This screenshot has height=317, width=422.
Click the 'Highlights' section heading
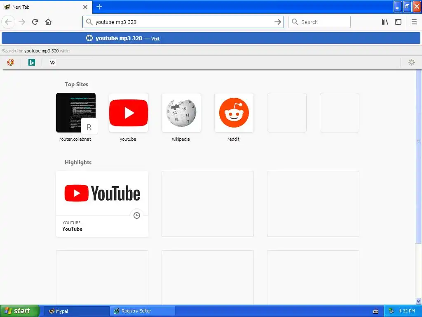point(78,162)
